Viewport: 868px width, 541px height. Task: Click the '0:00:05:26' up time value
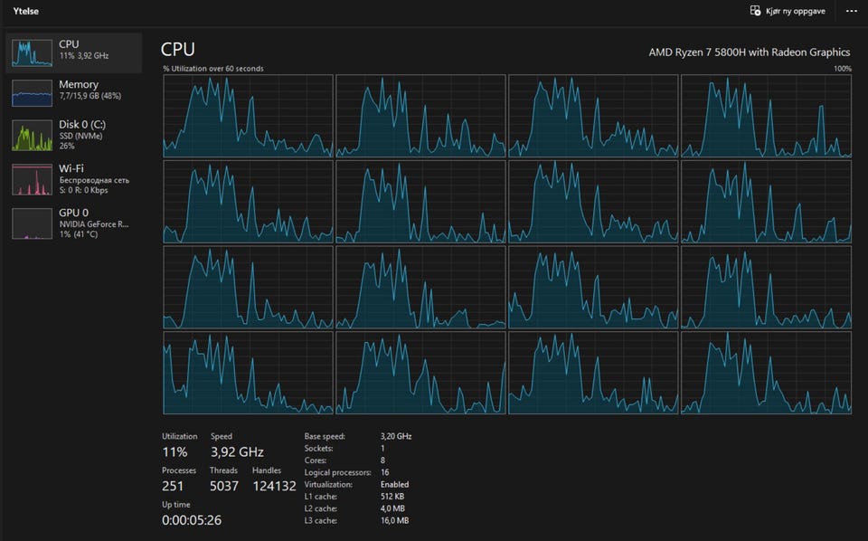pos(192,520)
